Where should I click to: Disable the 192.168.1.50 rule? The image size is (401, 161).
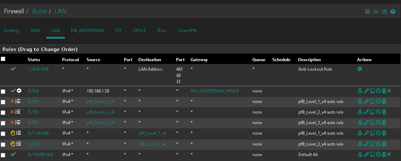378,91
